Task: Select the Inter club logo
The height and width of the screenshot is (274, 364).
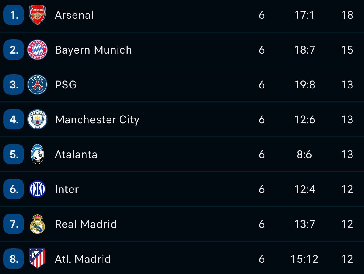Action: click(x=37, y=189)
